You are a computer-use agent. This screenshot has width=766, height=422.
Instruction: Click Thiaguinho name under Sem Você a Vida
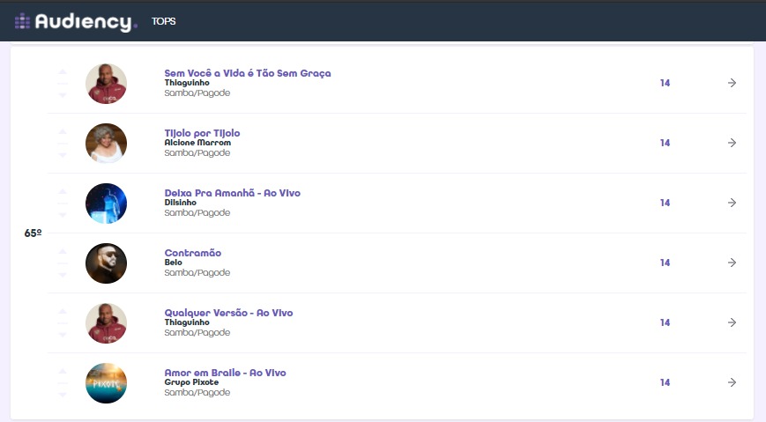[187, 83]
